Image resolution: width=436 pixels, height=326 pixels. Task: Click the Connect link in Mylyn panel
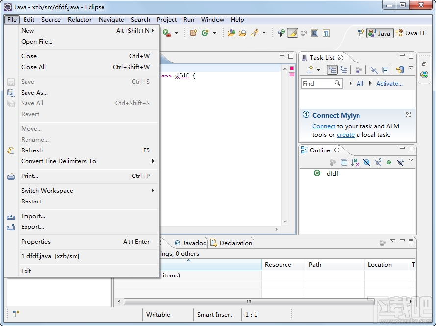tap(324, 126)
